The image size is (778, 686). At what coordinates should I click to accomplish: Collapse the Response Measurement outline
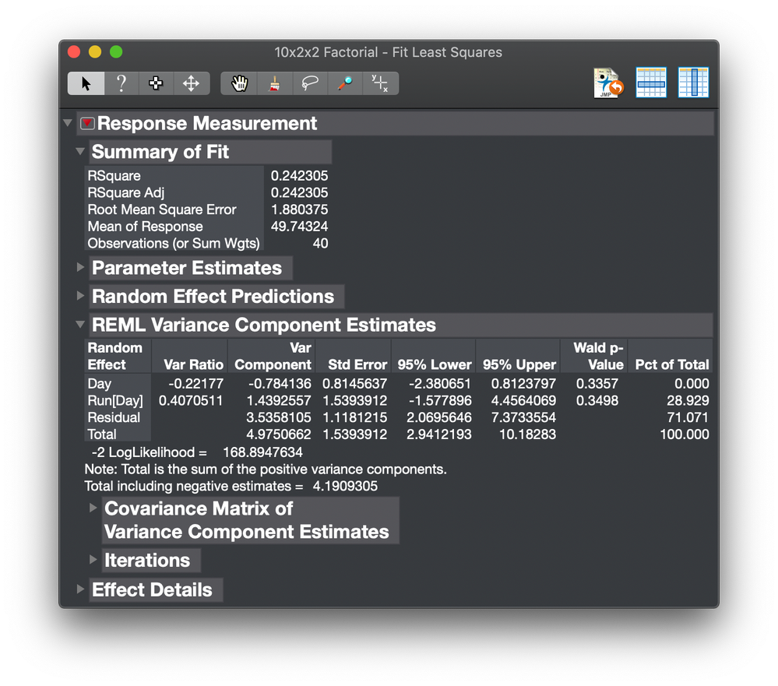(69, 123)
